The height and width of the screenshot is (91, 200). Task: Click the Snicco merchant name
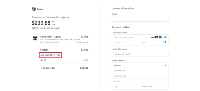pyautogui.click(x=40, y=9)
